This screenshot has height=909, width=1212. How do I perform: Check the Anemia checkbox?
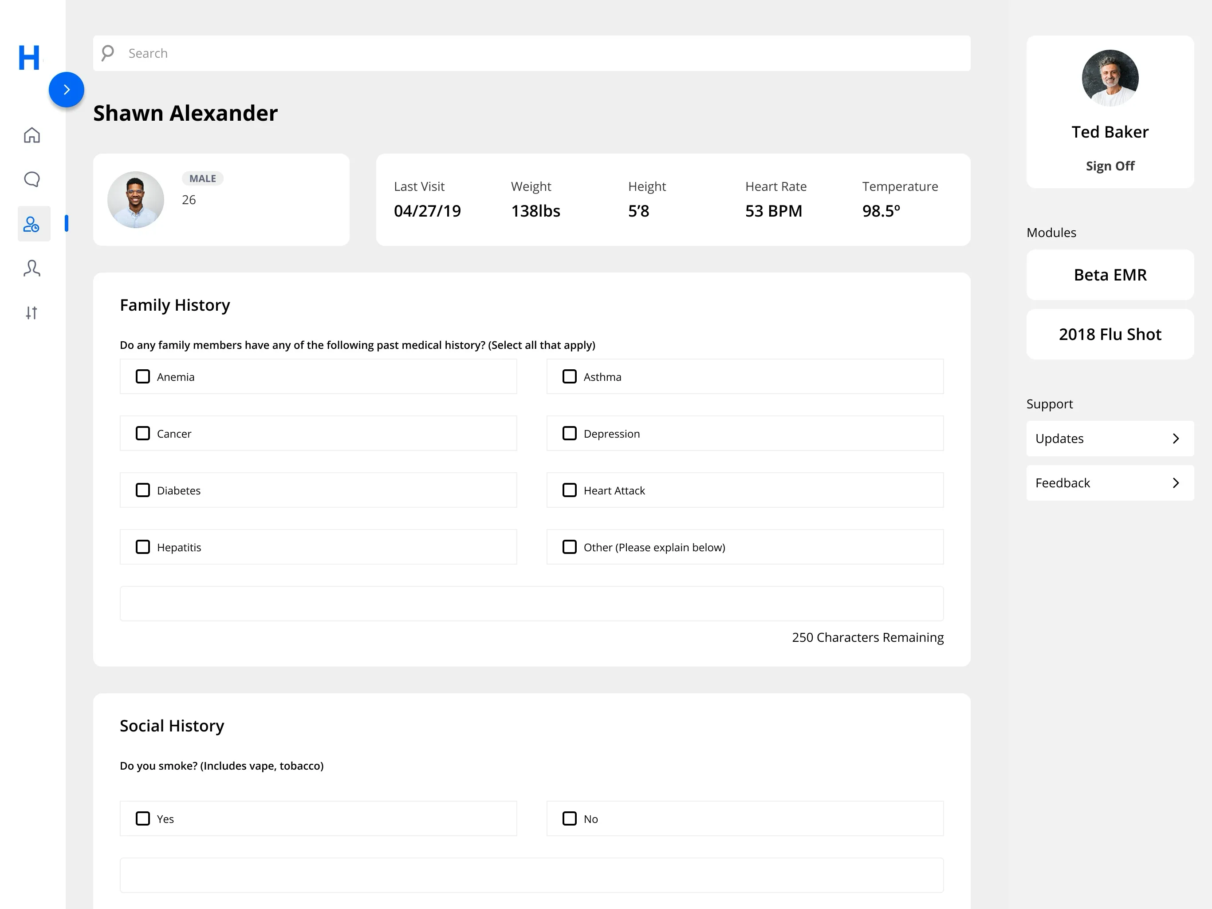143,377
